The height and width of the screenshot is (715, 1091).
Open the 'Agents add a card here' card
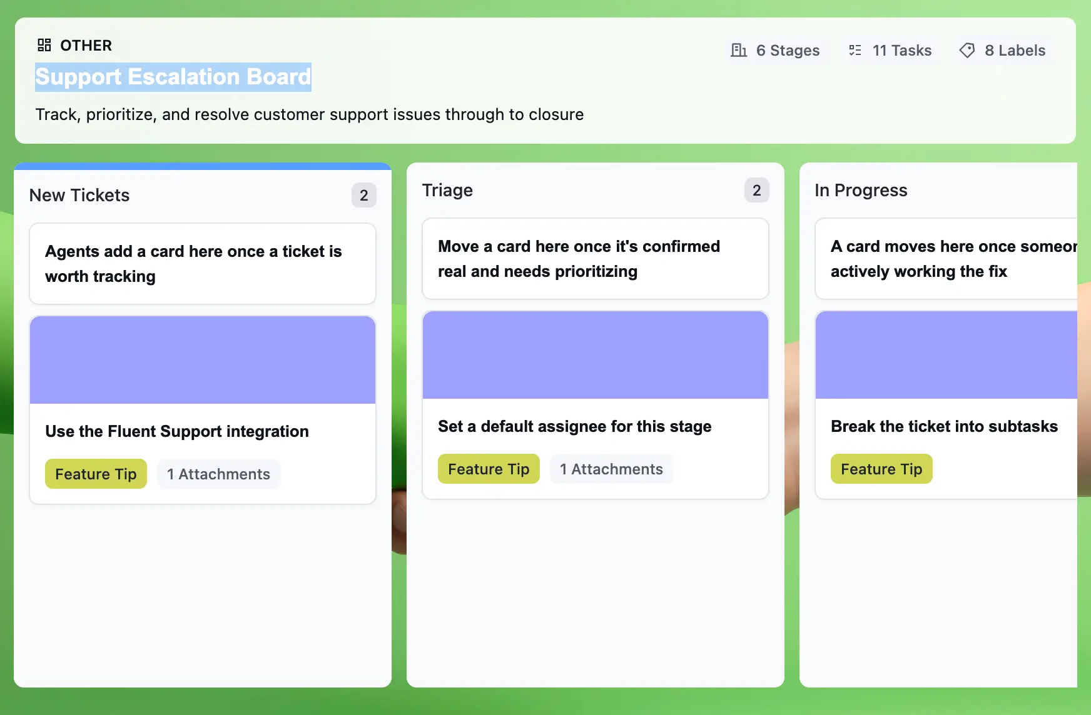coord(203,264)
